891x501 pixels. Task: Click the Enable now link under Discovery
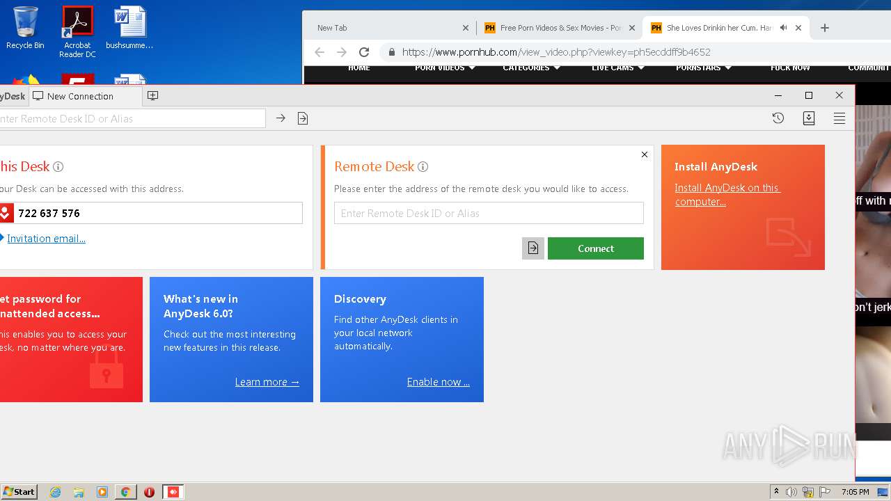[x=439, y=382]
